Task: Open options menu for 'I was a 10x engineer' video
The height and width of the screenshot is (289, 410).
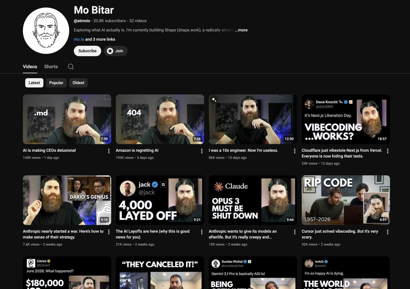Action: tap(295, 151)
